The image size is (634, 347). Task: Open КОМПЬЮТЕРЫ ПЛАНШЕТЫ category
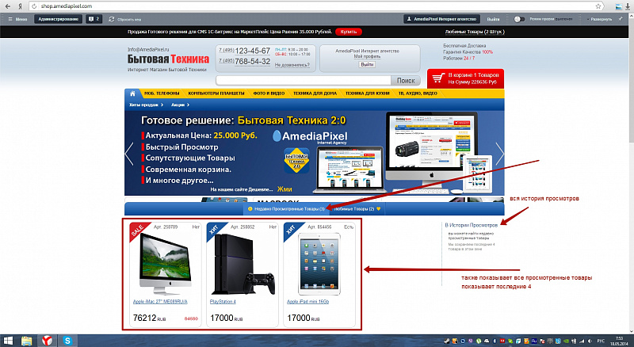point(216,93)
